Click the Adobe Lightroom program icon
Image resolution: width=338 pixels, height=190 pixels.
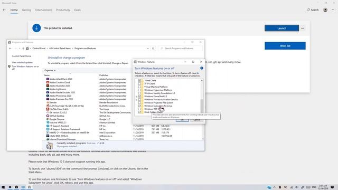point(48,89)
